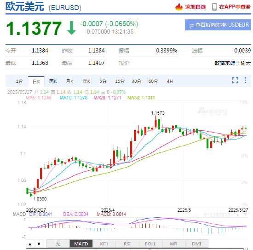Switch to the 4H chart tab

[x=170, y=81]
